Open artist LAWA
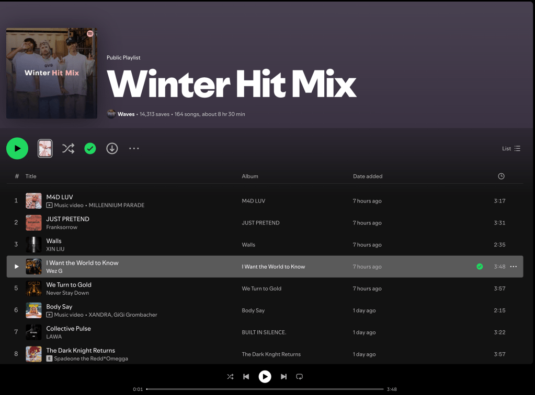 click(54, 337)
